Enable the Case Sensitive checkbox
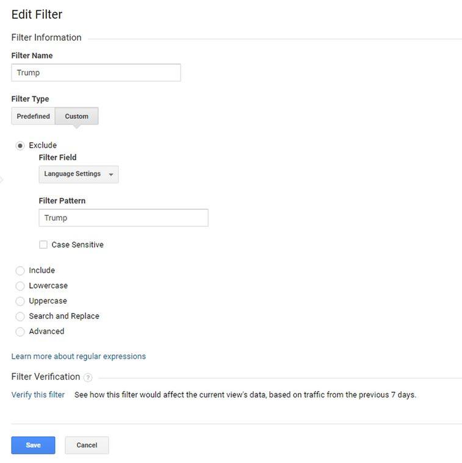The image size is (462, 463). [43, 245]
